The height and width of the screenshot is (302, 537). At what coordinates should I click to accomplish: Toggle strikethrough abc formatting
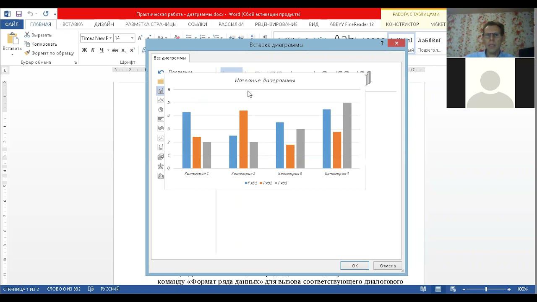115,50
